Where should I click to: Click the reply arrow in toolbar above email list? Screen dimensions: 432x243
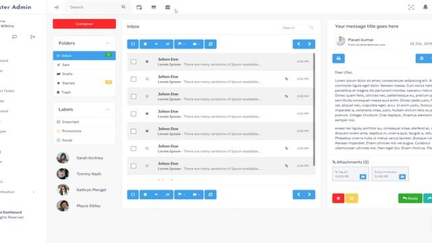pyautogui.click(x=156, y=44)
